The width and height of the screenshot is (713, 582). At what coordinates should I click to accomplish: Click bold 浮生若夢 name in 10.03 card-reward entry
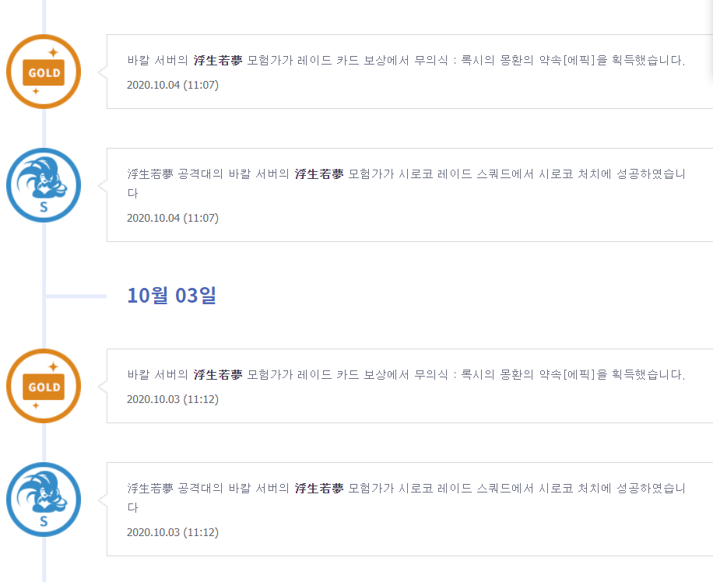click(218, 375)
